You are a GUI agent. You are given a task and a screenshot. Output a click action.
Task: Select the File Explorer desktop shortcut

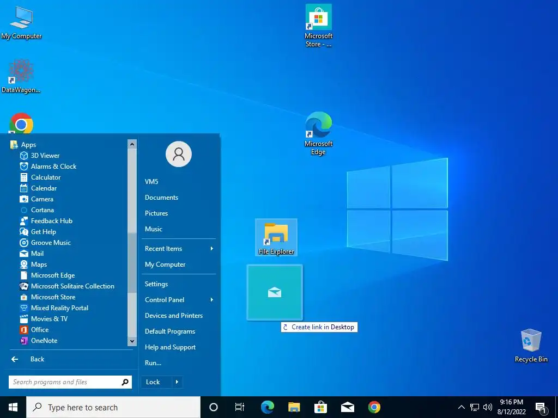tap(276, 237)
